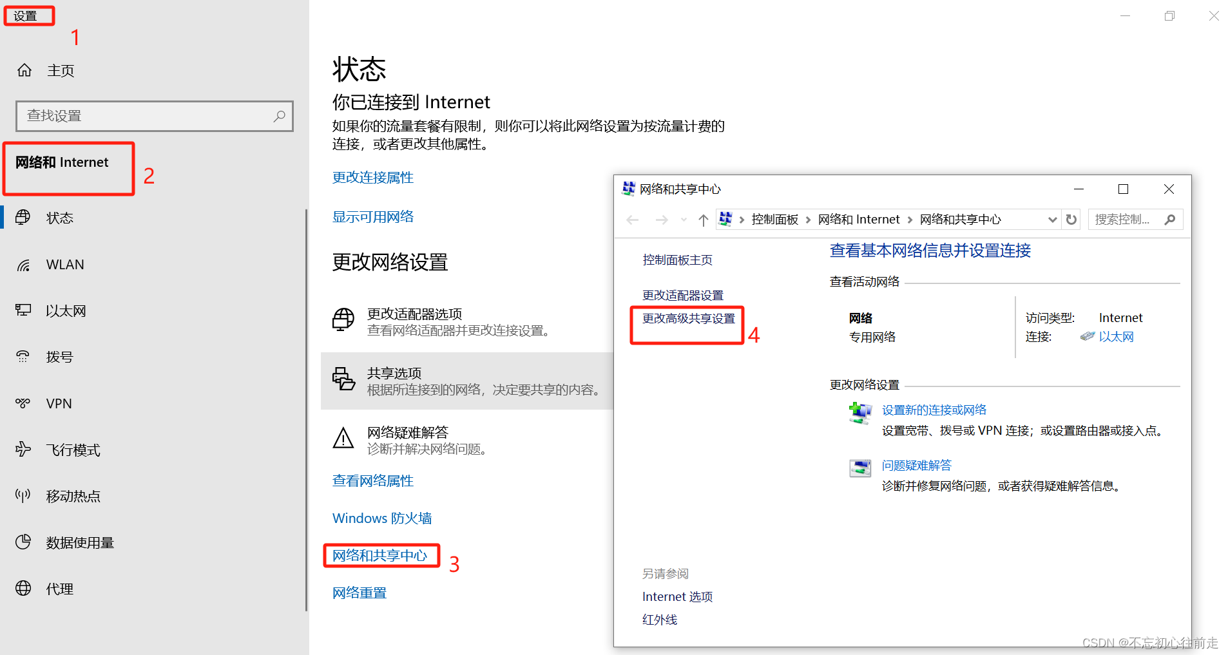Click 设置新的连接或网络 link

click(x=934, y=410)
